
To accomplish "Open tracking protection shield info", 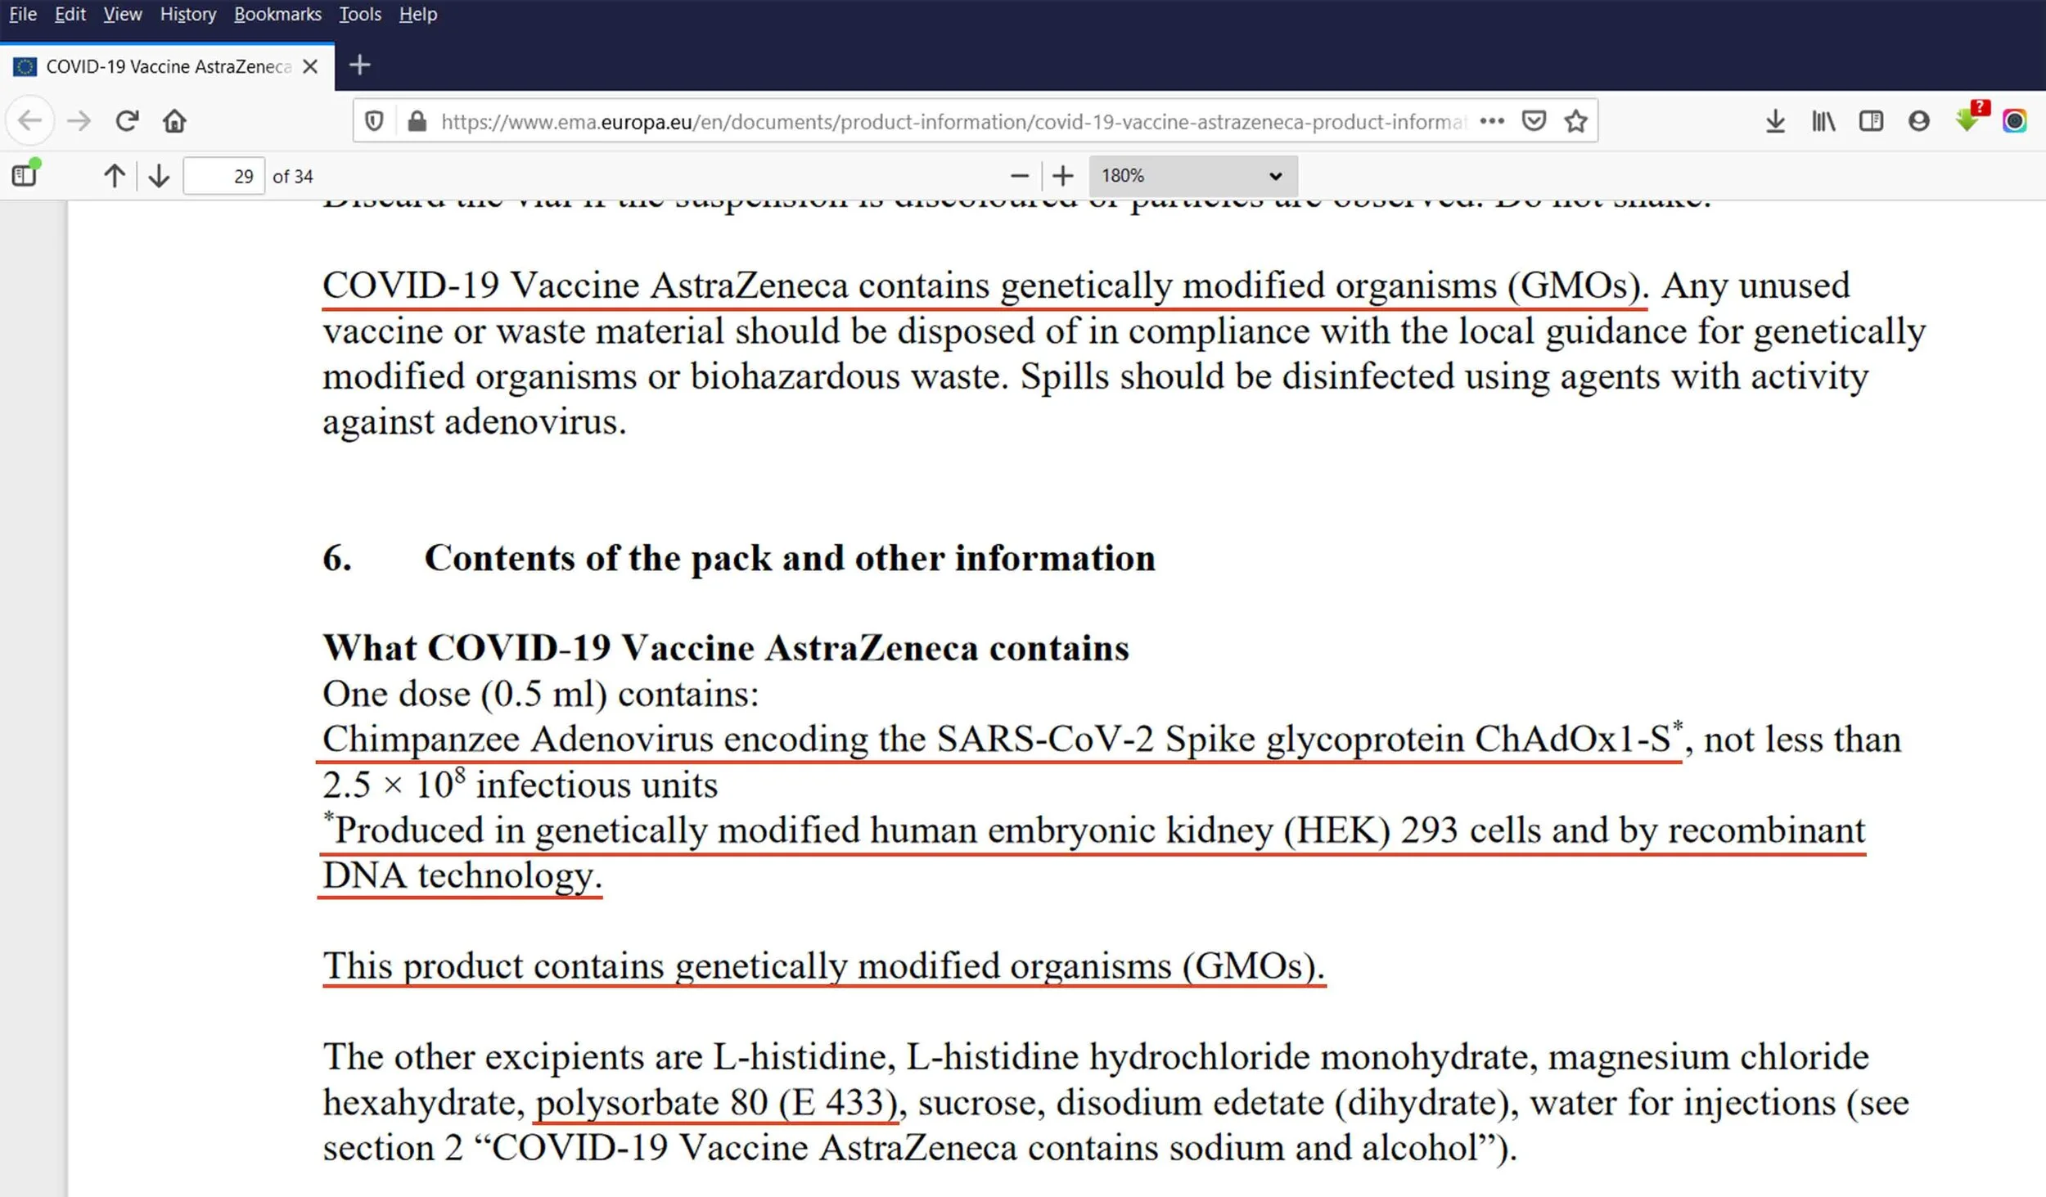I will [x=374, y=122].
